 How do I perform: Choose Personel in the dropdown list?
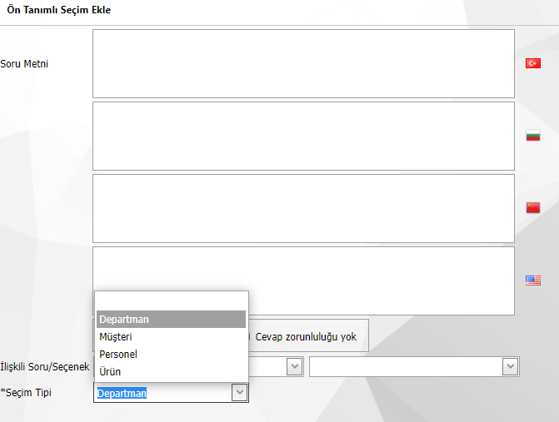[x=171, y=354]
